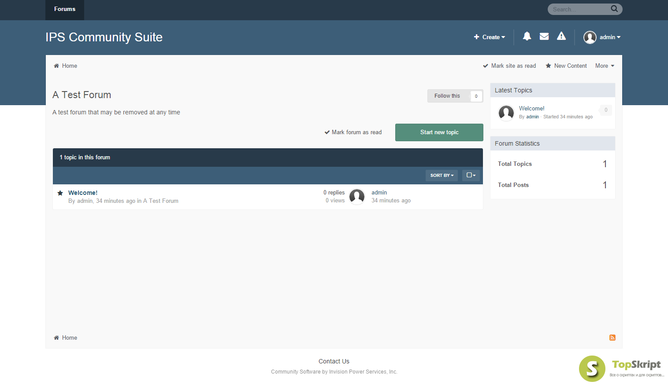Click the Start new topic button
This screenshot has height=385, width=668.
point(439,132)
